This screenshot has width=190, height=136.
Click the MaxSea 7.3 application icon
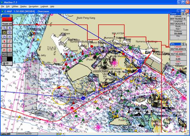click(2, 2)
